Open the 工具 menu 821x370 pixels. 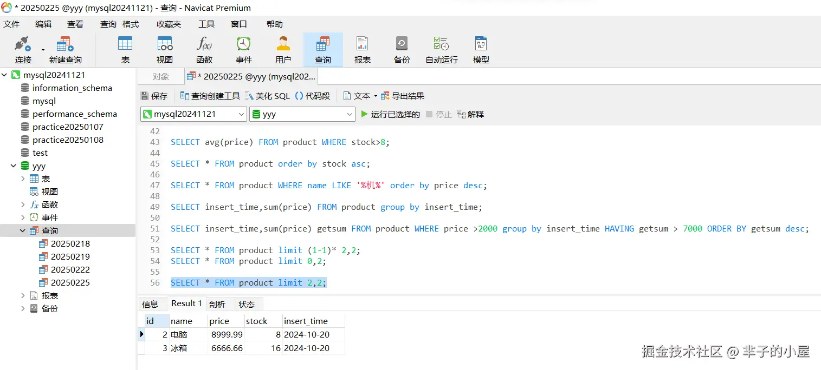pyautogui.click(x=206, y=24)
